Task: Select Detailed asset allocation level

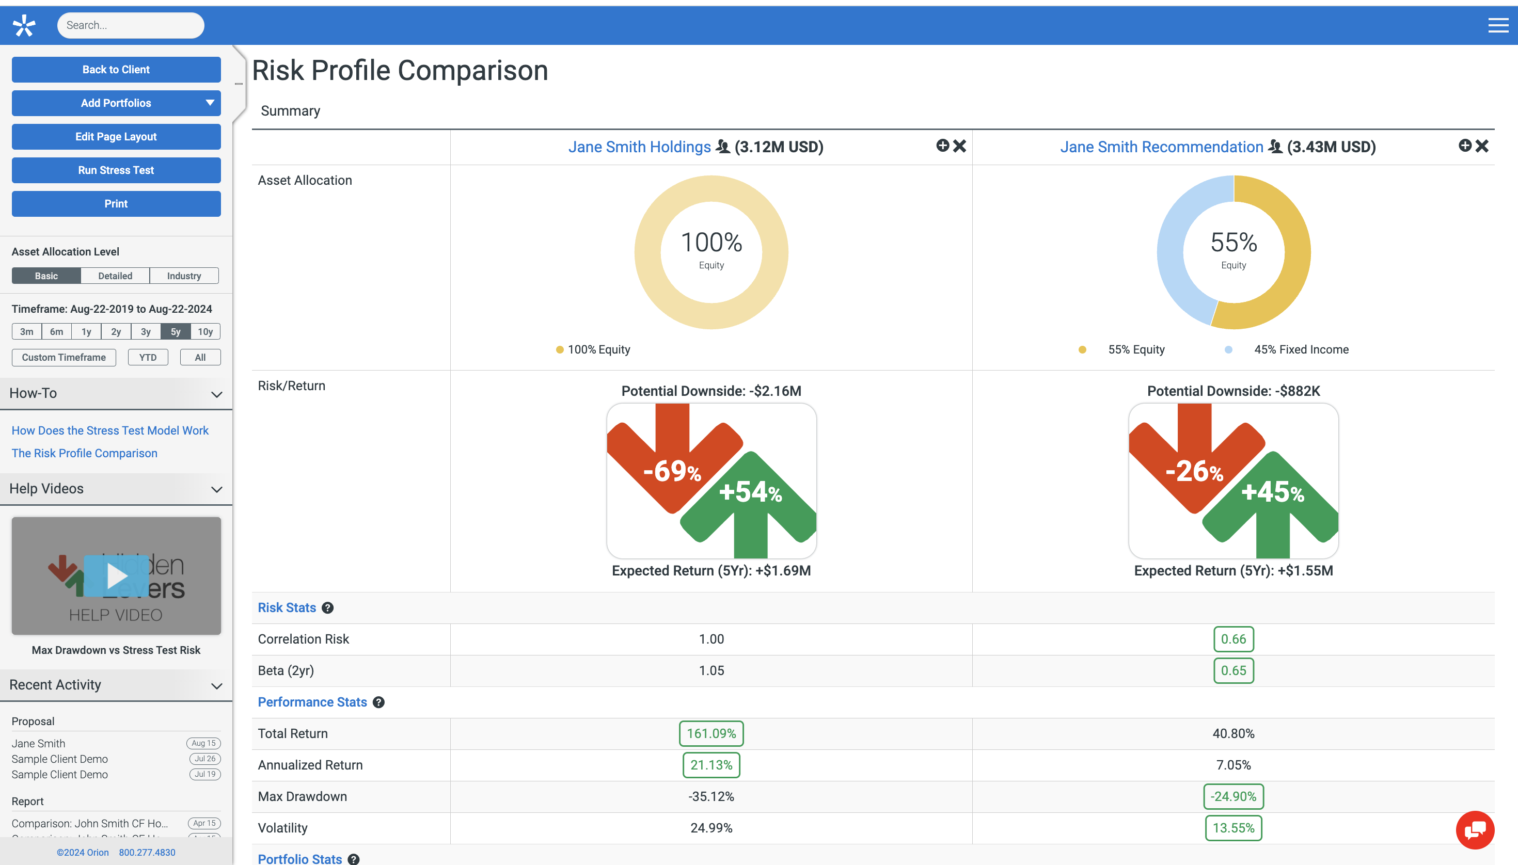Action: pos(115,276)
